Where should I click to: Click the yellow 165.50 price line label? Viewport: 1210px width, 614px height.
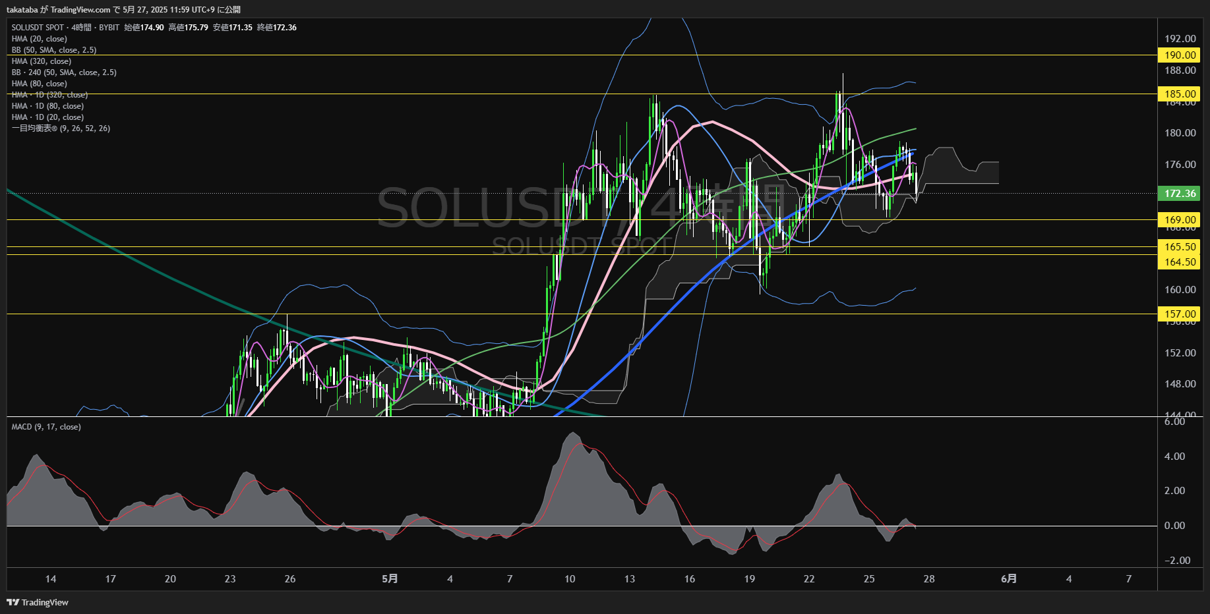[1179, 247]
